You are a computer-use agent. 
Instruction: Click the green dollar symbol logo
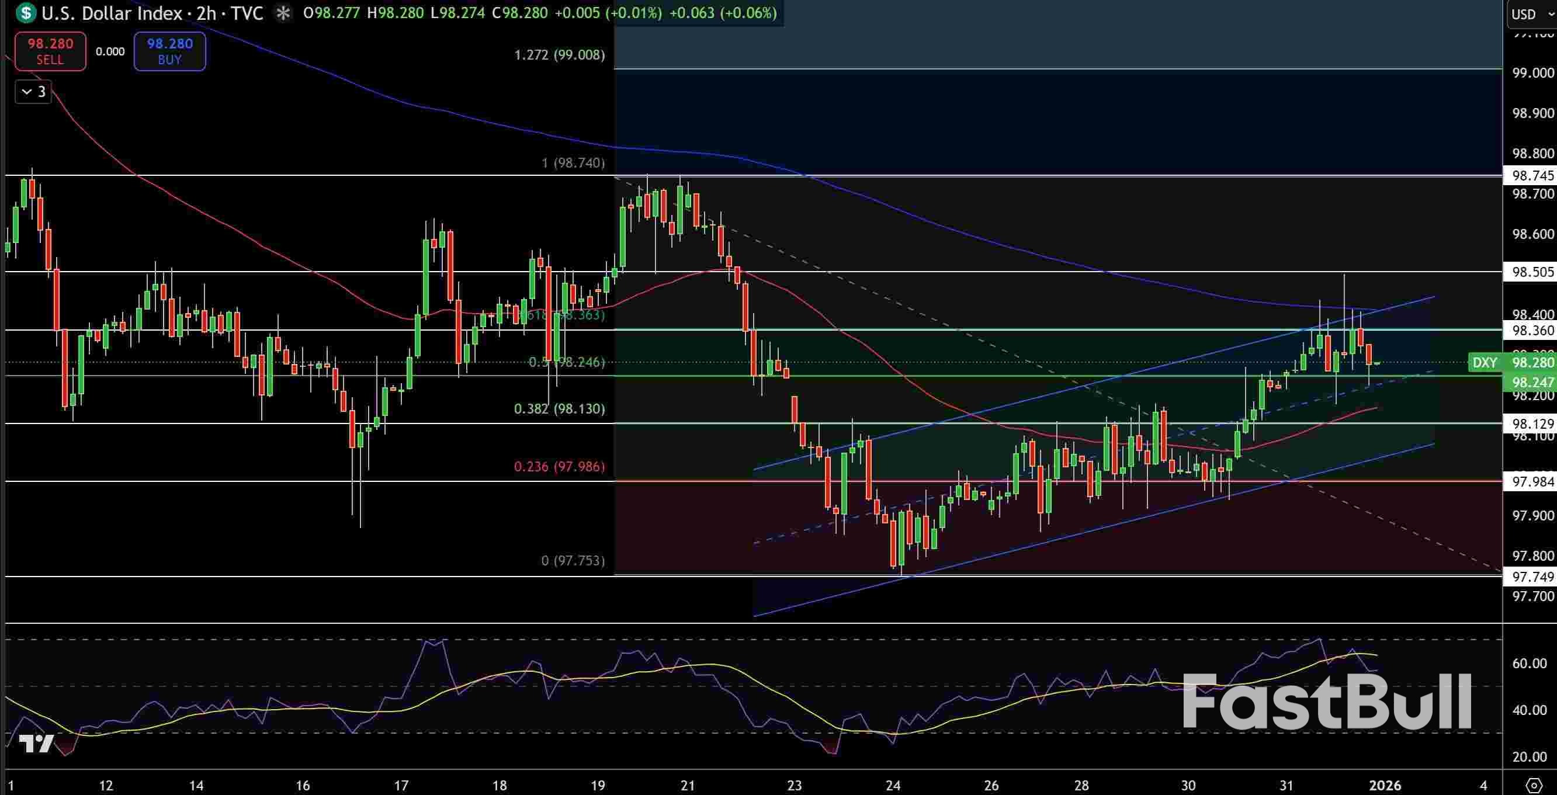coord(25,13)
